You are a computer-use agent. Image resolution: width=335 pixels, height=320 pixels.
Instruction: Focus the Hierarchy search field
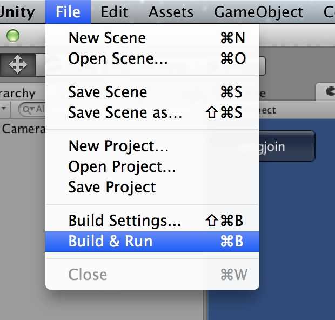[x=32, y=109]
